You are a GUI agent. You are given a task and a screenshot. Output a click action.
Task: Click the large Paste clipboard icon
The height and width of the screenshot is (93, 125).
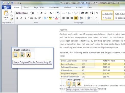[x=6, y=13]
